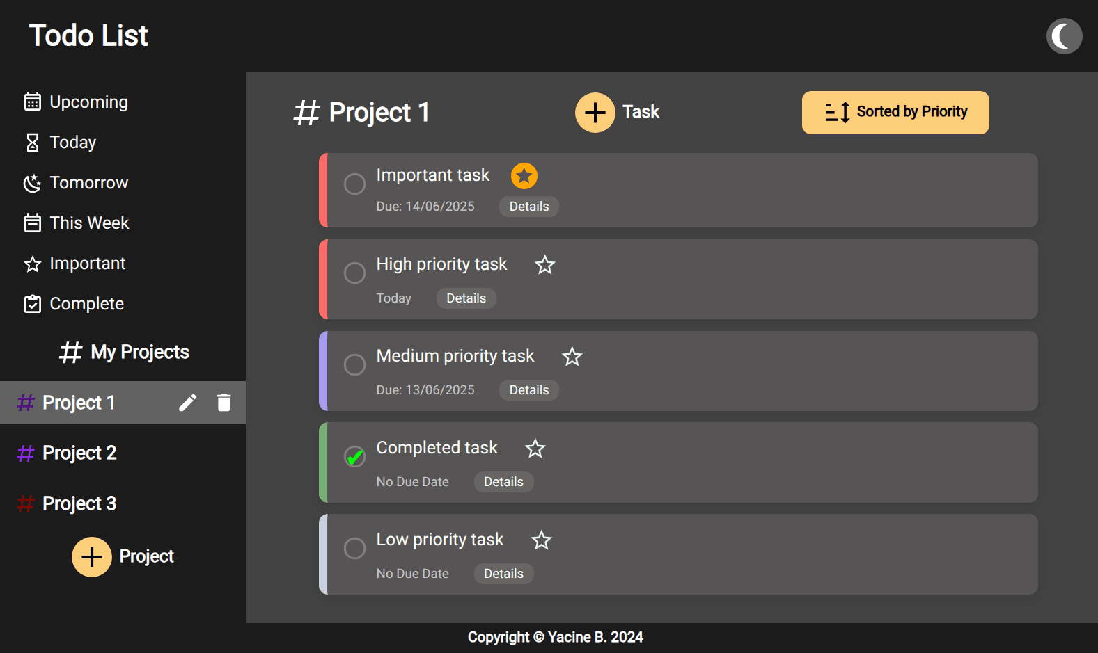
Task: Mark Low priority task as complete
Action: click(x=355, y=549)
